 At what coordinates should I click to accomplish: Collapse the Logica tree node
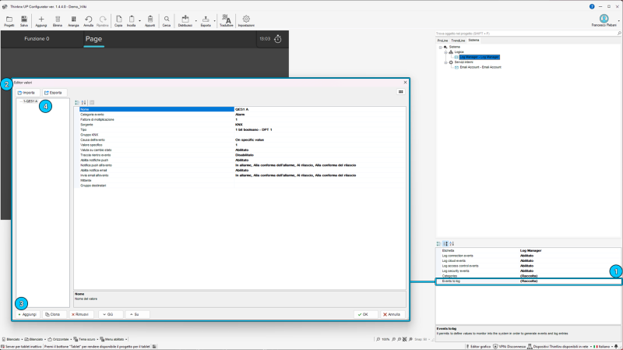point(445,52)
